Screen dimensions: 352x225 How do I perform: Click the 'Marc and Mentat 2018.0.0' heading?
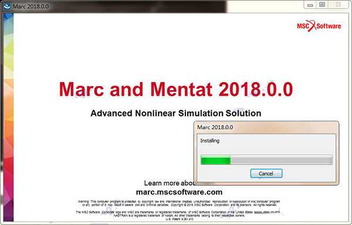(x=176, y=89)
